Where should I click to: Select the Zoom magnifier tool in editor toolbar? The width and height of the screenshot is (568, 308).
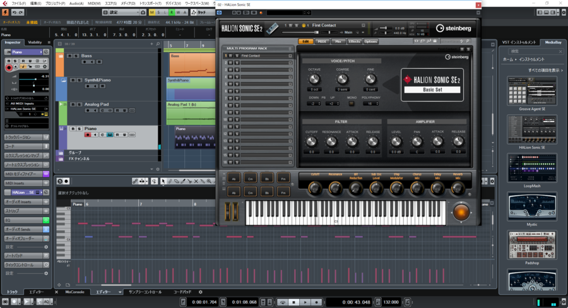[209, 181]
